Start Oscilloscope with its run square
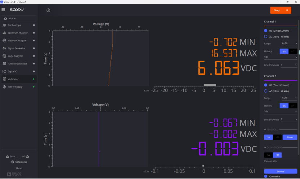Screen dimensions: 300x179 click(34, 25)
